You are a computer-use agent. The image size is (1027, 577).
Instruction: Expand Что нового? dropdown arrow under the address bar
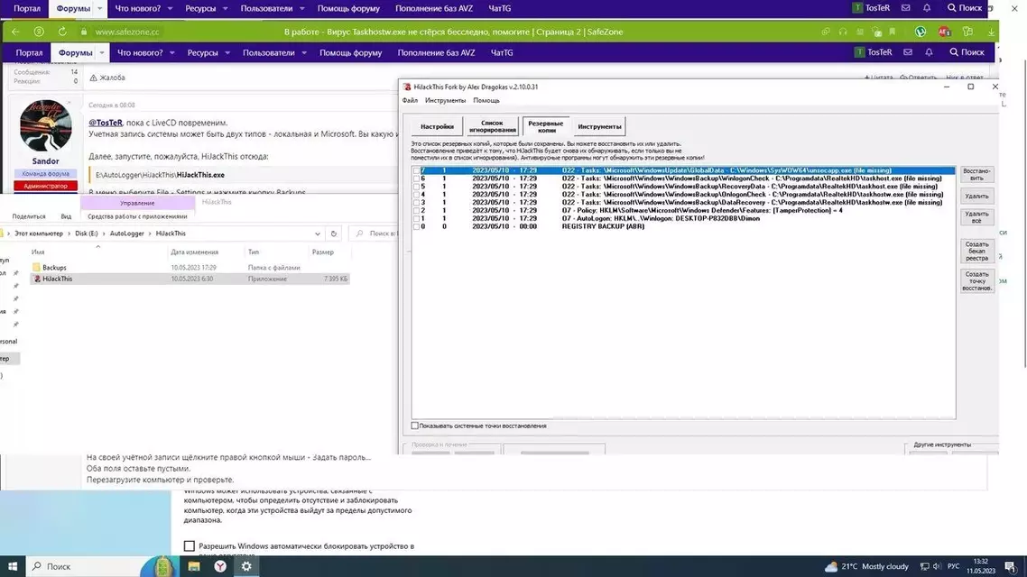pyautogui.click(x=171, y=53)
